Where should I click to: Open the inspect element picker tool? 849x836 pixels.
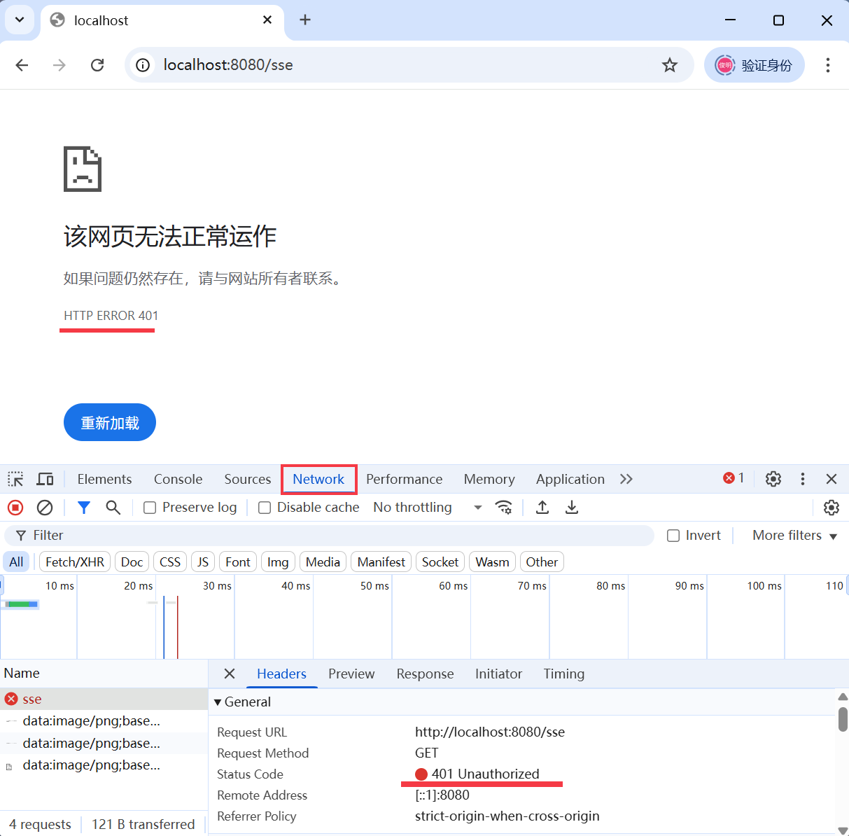pos(15,479)
